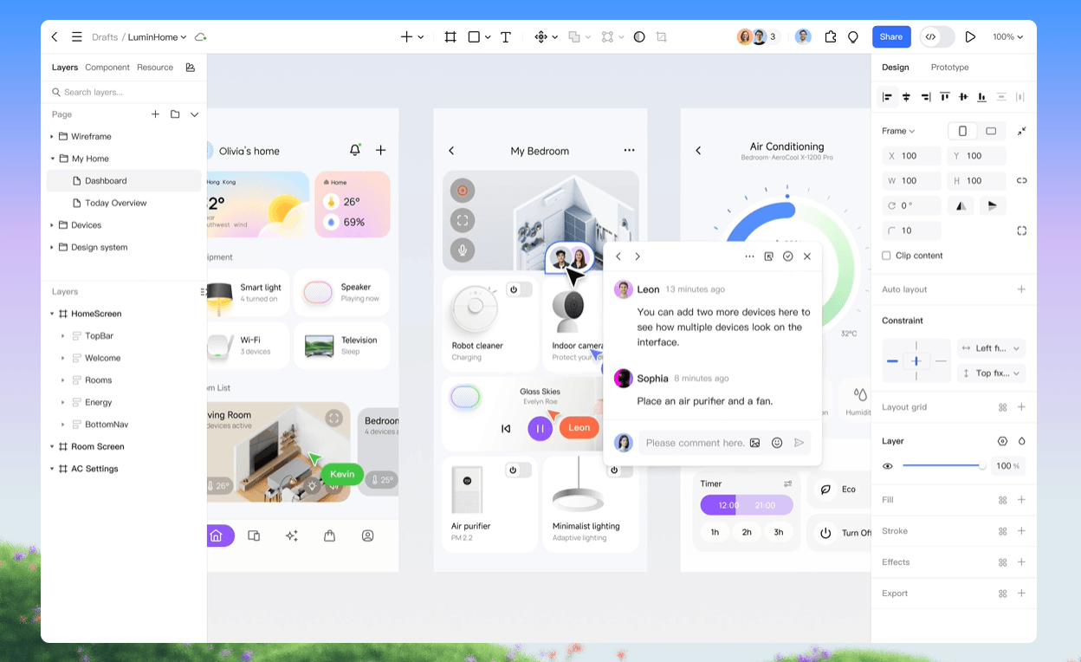Create new page folder icon
1081x662 pixels.
[175, 114]
